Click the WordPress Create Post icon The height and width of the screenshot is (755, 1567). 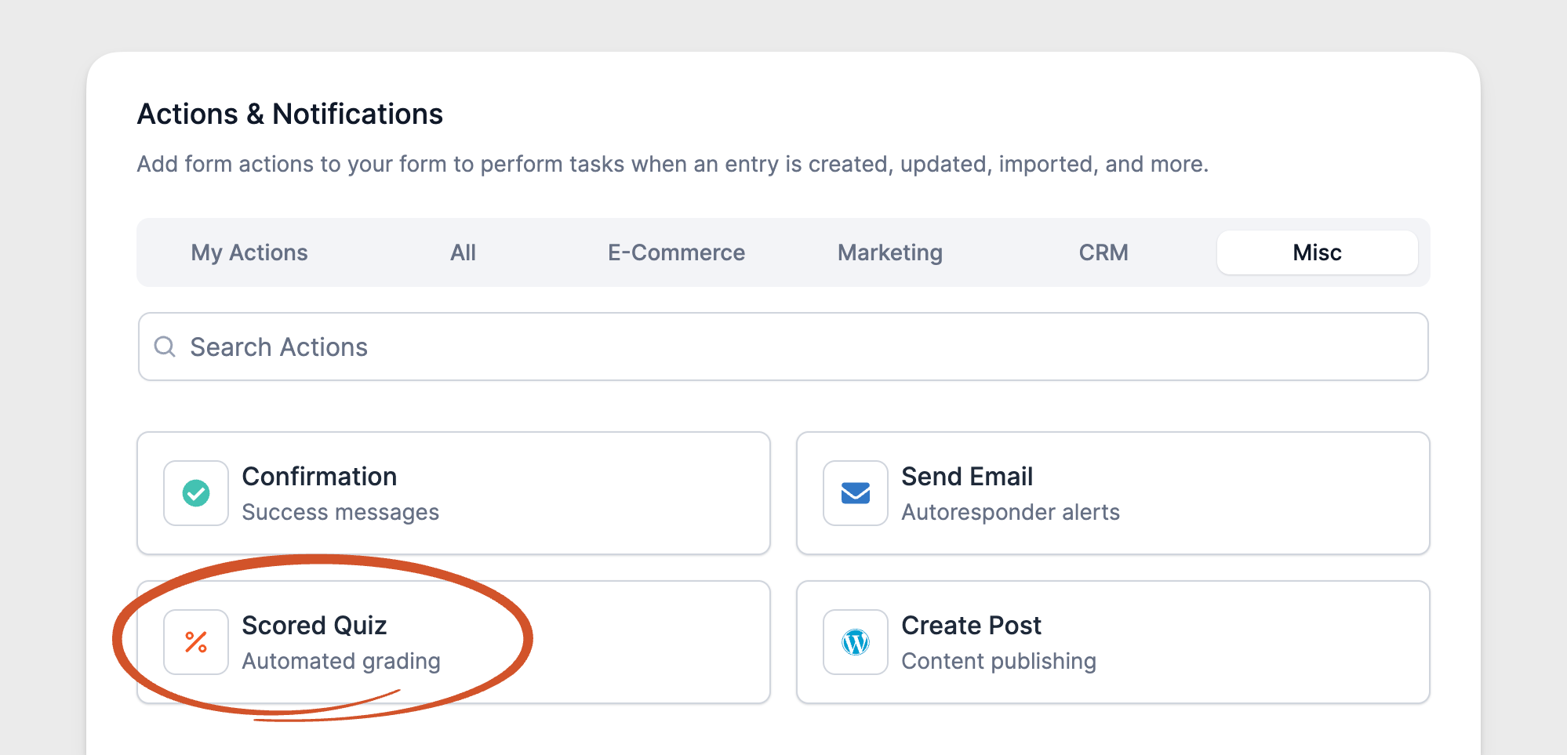tap(856, 642)
